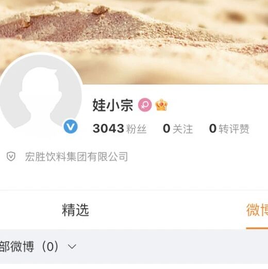This screenshot has width=268, height=269.
Task: Tap the pink female gender icon
Action: click(x=145, y=105)
